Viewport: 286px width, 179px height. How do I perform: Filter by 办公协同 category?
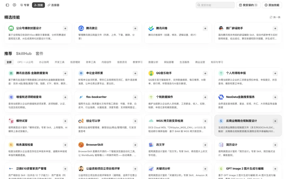coord(44,62)
